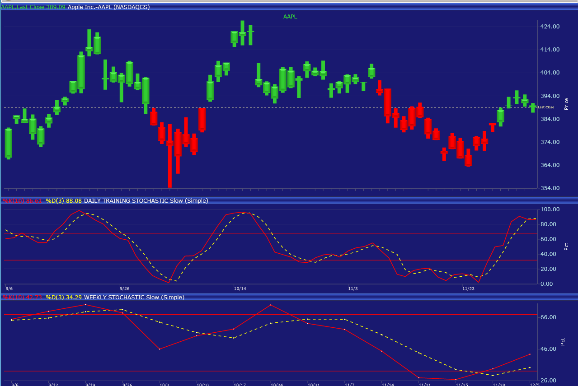
Task: Click the 384.00 price axis label
Action: (550, 119)
